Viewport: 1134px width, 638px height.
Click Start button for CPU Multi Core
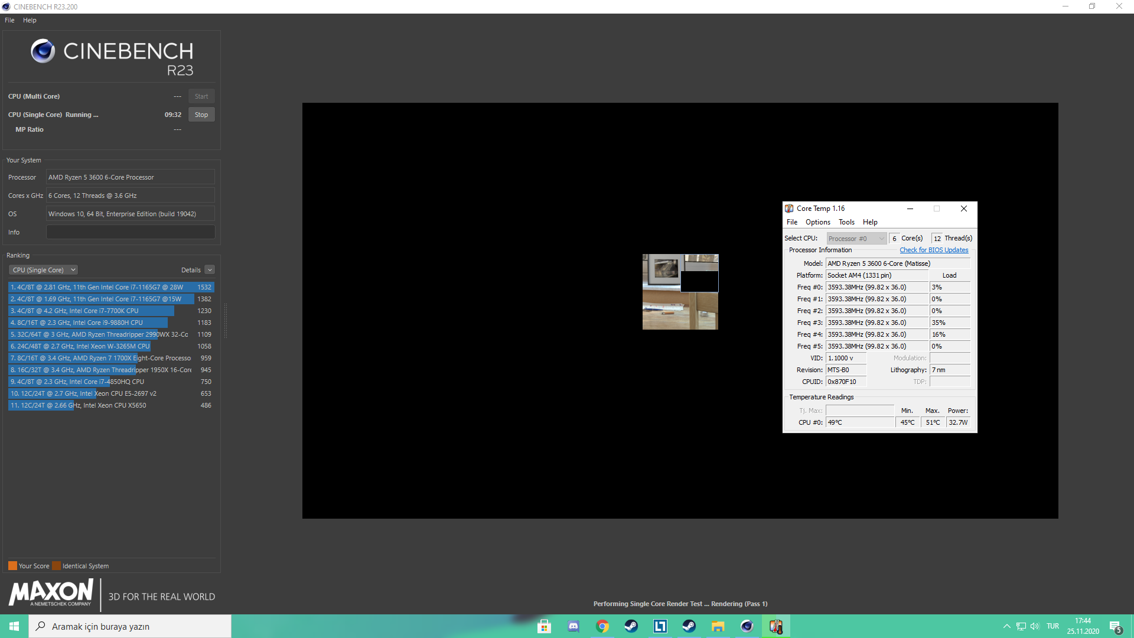click(x=201, y=96)
